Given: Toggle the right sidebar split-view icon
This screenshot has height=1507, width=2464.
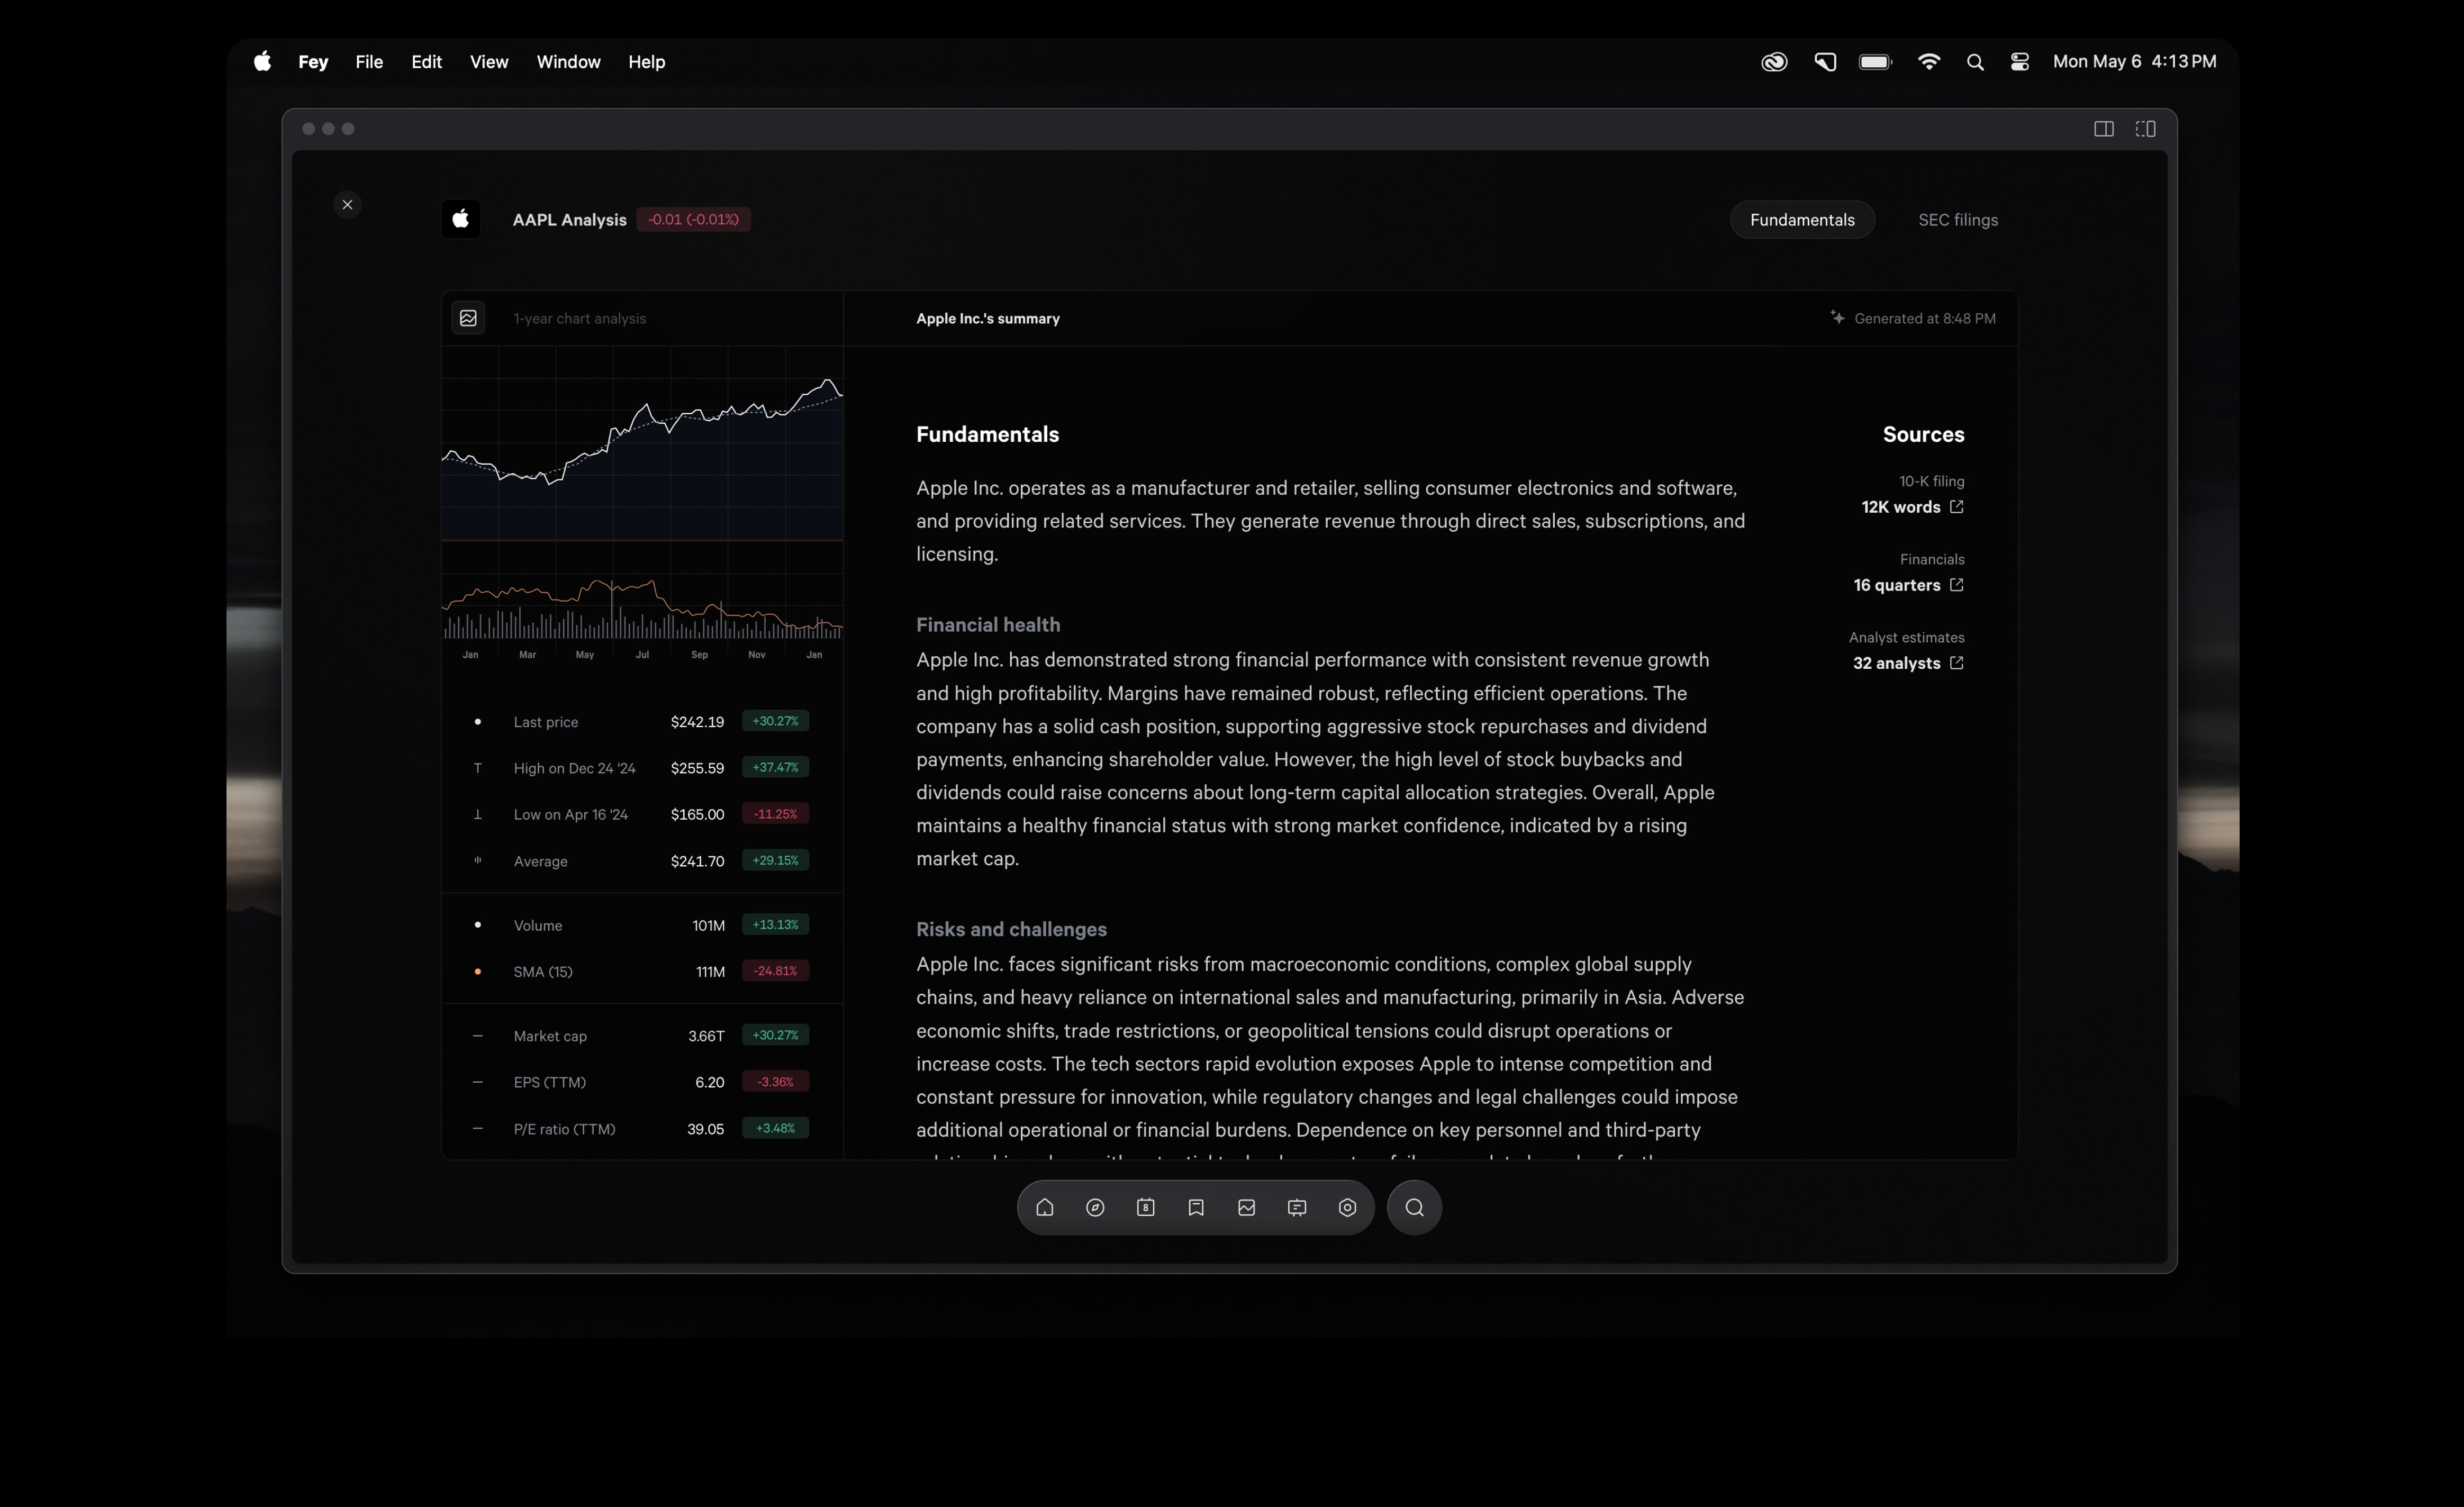Looking at the screenshot, I should coord(2146,128).
